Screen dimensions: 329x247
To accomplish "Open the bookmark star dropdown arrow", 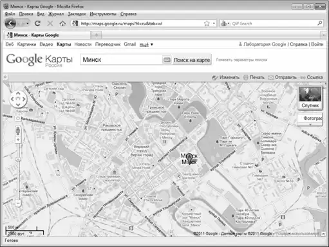I will (214, 23).
